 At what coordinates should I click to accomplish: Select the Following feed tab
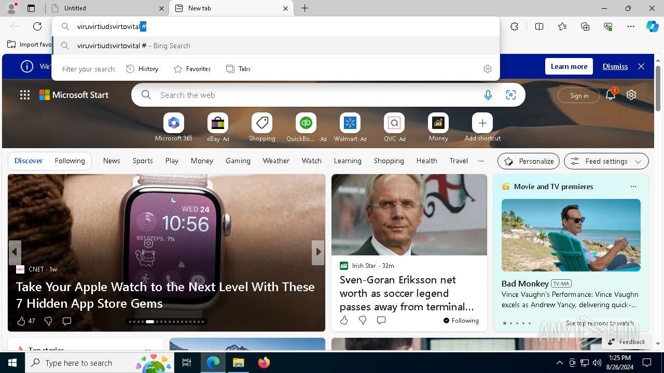[x=70, y=161]
